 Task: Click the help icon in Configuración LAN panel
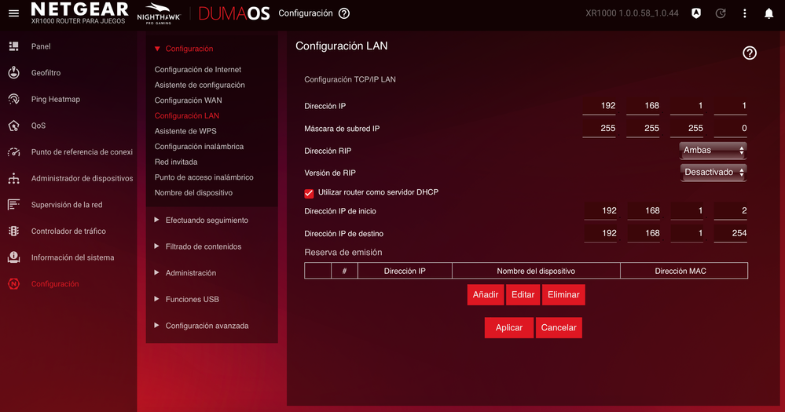(x=750, y=53)
